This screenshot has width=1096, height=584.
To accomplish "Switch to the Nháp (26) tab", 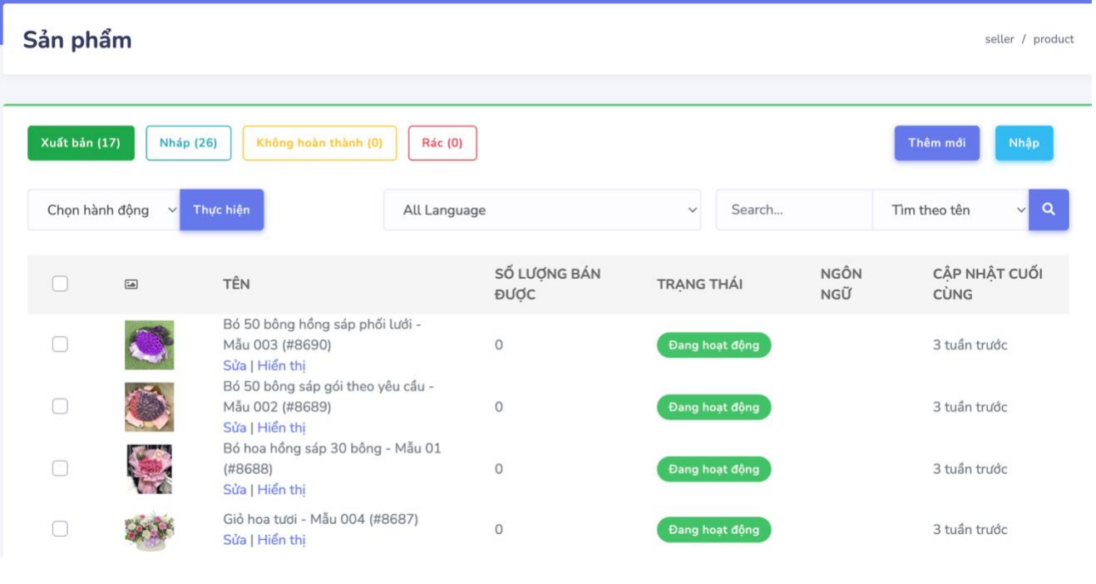I will [x=188, y=143].
